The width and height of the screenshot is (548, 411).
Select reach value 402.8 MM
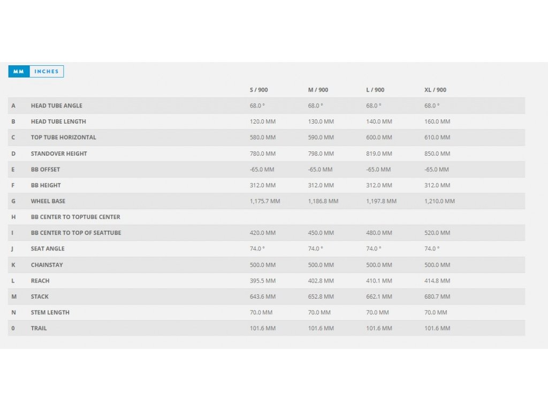[321, 280]
